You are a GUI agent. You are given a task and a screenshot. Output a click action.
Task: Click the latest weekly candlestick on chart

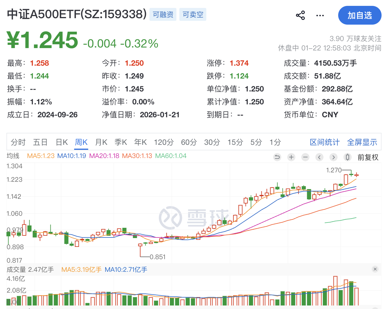[356, 175]
